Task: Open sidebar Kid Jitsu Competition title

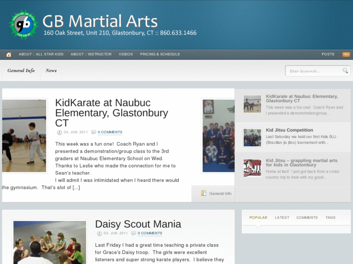Action: coord(289,130)
